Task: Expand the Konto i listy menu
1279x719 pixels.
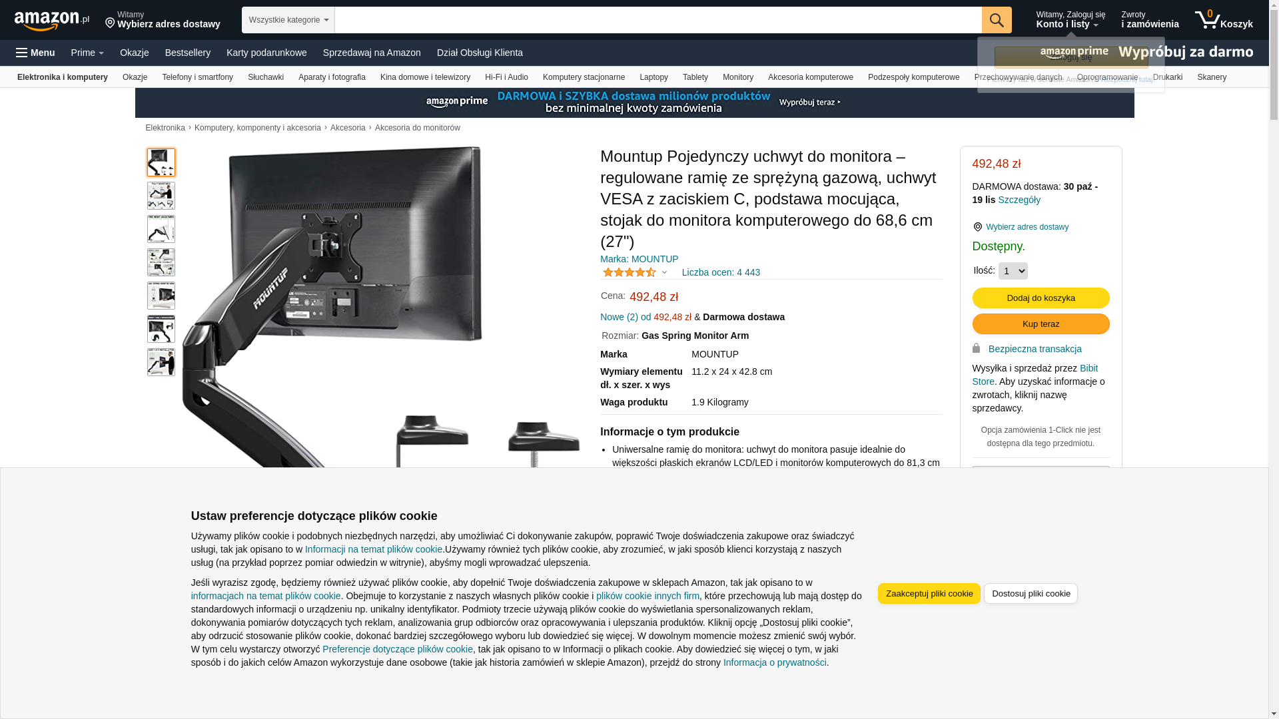Action: (x=1070, y=20)
